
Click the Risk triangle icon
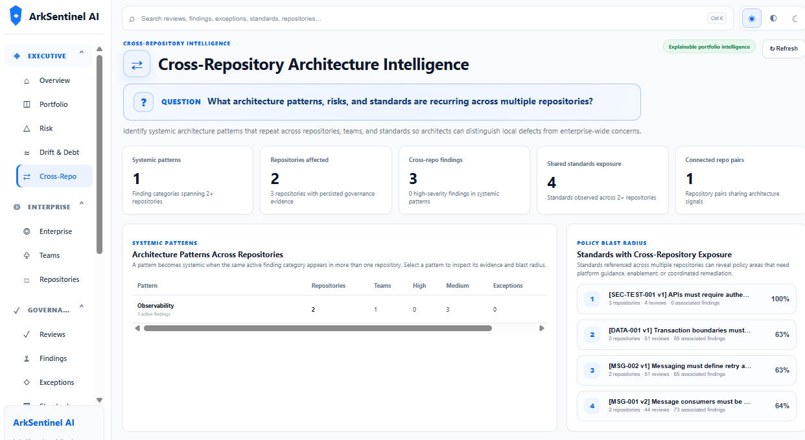tap(27, 128)
